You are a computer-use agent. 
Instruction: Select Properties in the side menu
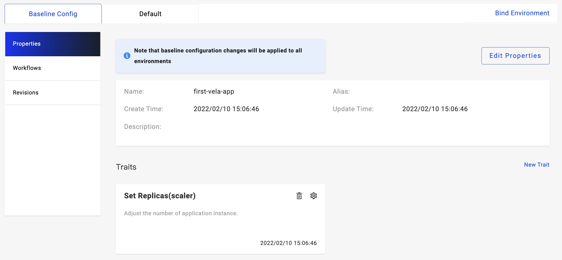click(x=53, y=44)
